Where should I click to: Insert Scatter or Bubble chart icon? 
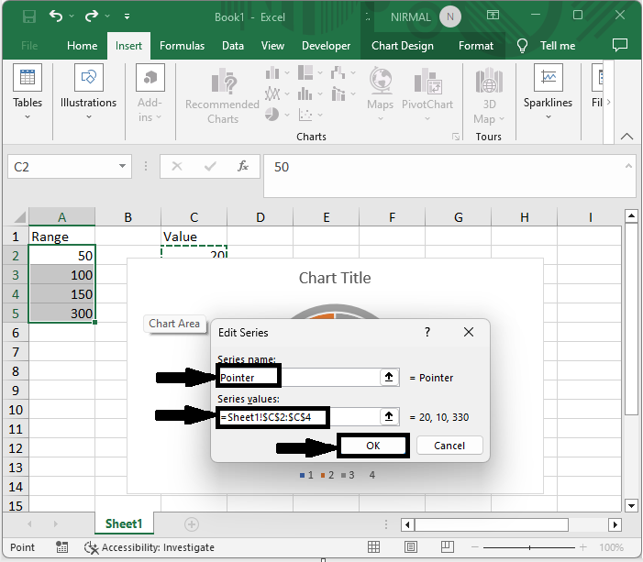[305, 115]
